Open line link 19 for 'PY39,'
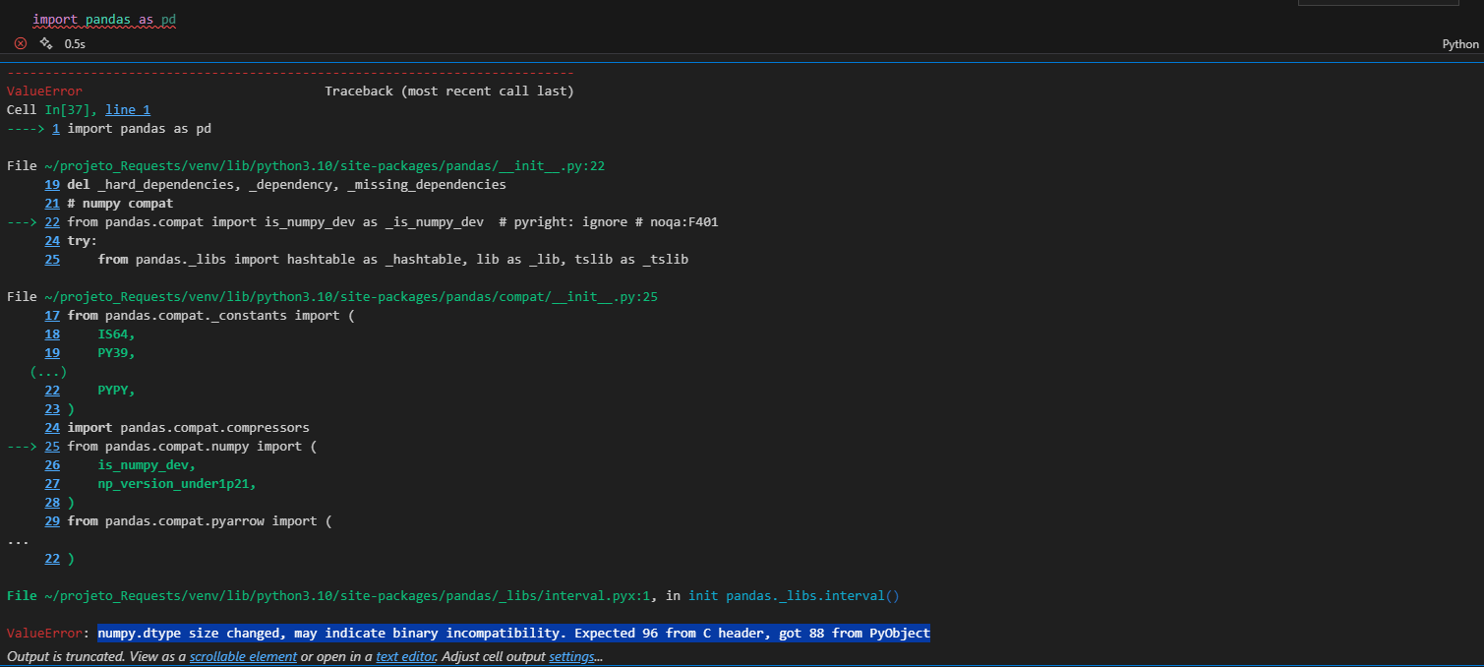The height and width of the screenshot is (667, 1484). point(52,353)
